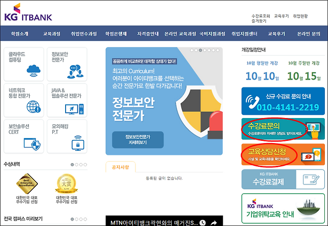This screenshot has height=226, width=328.
Task: Select the first banner carousel dot
Action: [192, 50]
